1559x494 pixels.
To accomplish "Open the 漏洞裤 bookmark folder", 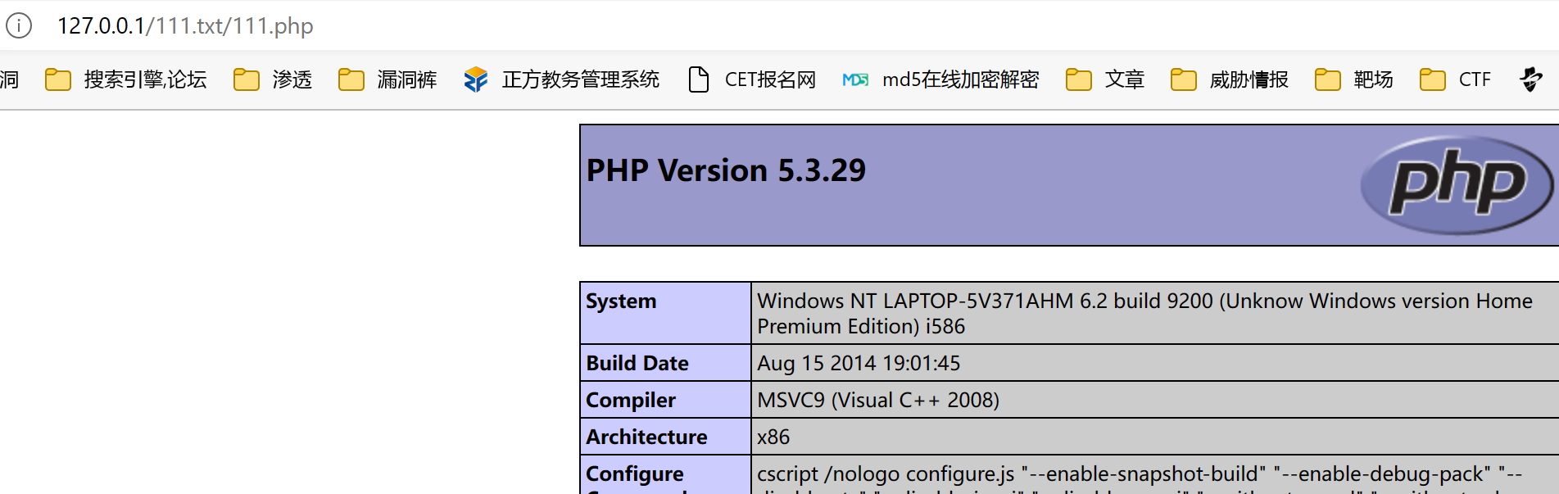I will 387,79.
